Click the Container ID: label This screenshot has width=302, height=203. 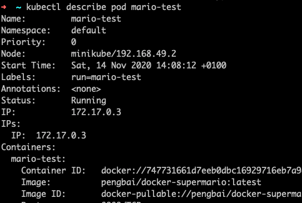click(53, 171)
